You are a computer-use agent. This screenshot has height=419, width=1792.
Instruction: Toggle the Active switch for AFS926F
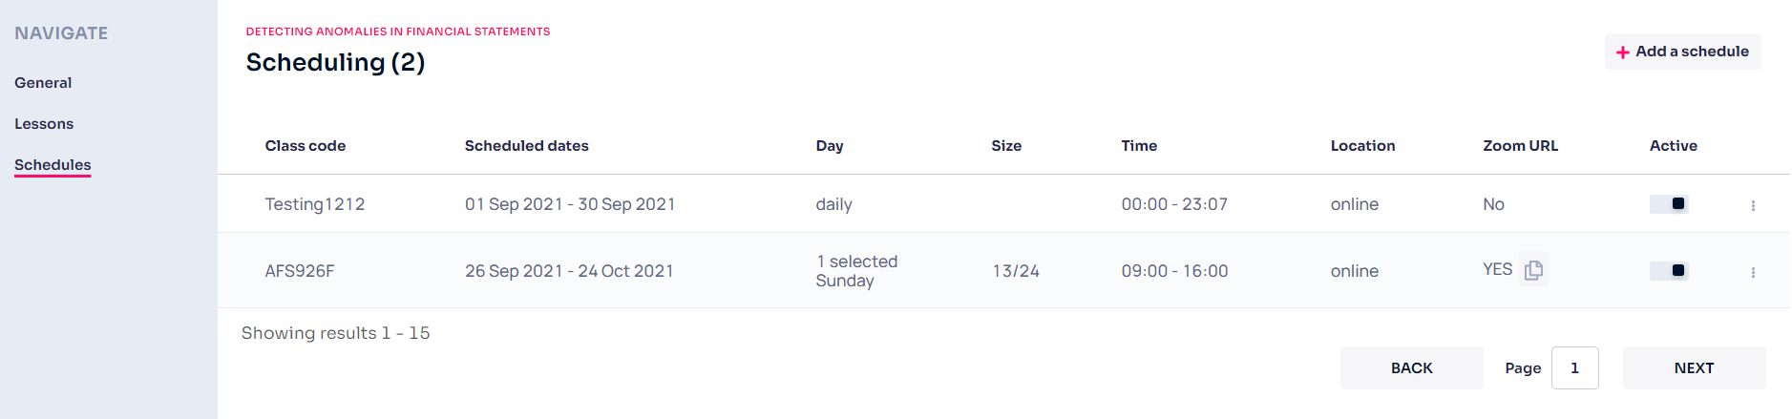[x=1669, y=270]
